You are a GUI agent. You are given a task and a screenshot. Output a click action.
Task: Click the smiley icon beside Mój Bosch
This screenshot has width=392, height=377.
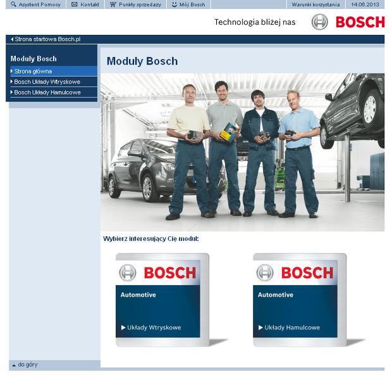(x=175, y=4)
